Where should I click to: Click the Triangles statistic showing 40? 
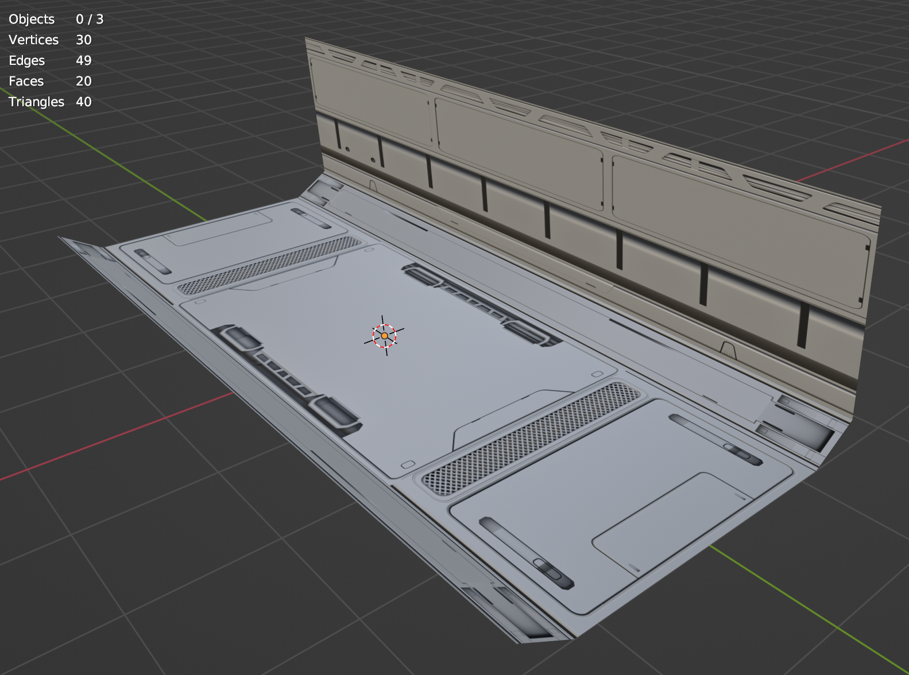click(50, 102)
